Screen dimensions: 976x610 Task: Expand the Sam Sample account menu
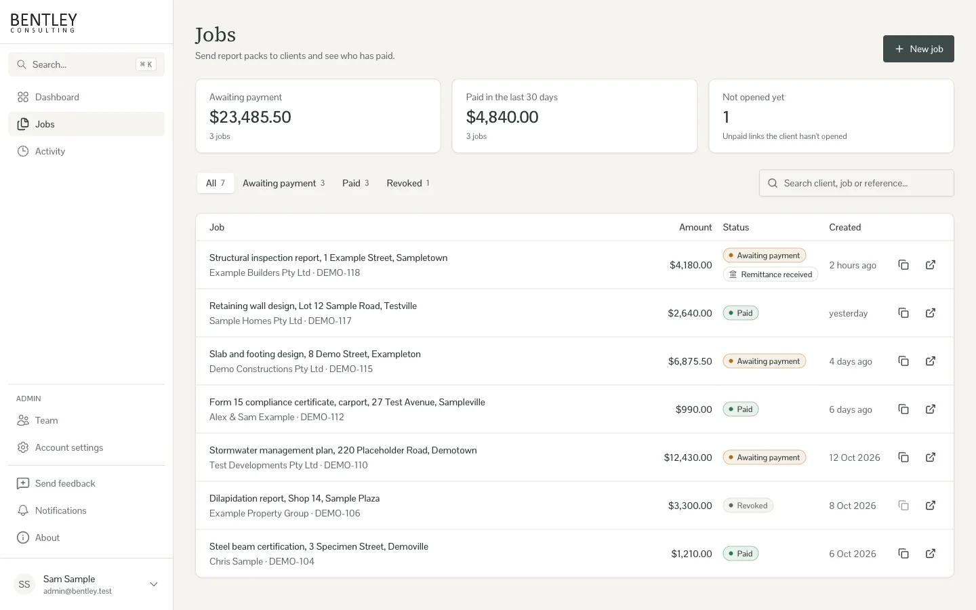click(x=86, y=584)
